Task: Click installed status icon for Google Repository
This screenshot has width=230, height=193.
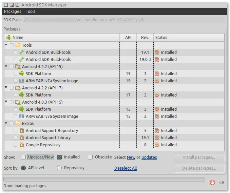Action: coord(157,145)
